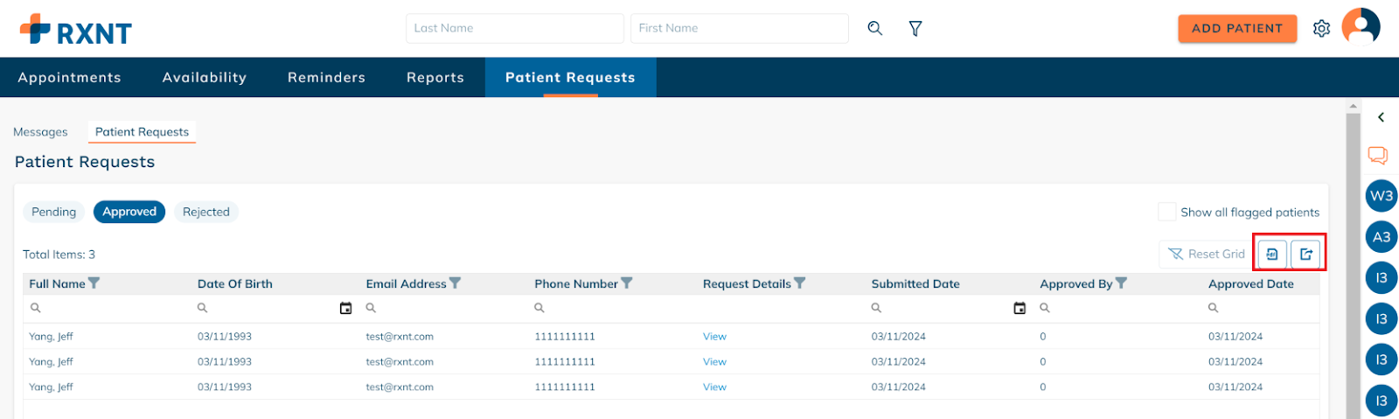Click the ADD PATIENT button
This screenshot has height=419, width=1399.
coord(1237,28)
